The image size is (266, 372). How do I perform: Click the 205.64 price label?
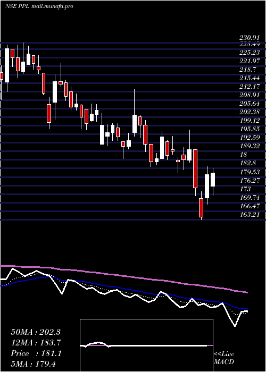point(250,104)
